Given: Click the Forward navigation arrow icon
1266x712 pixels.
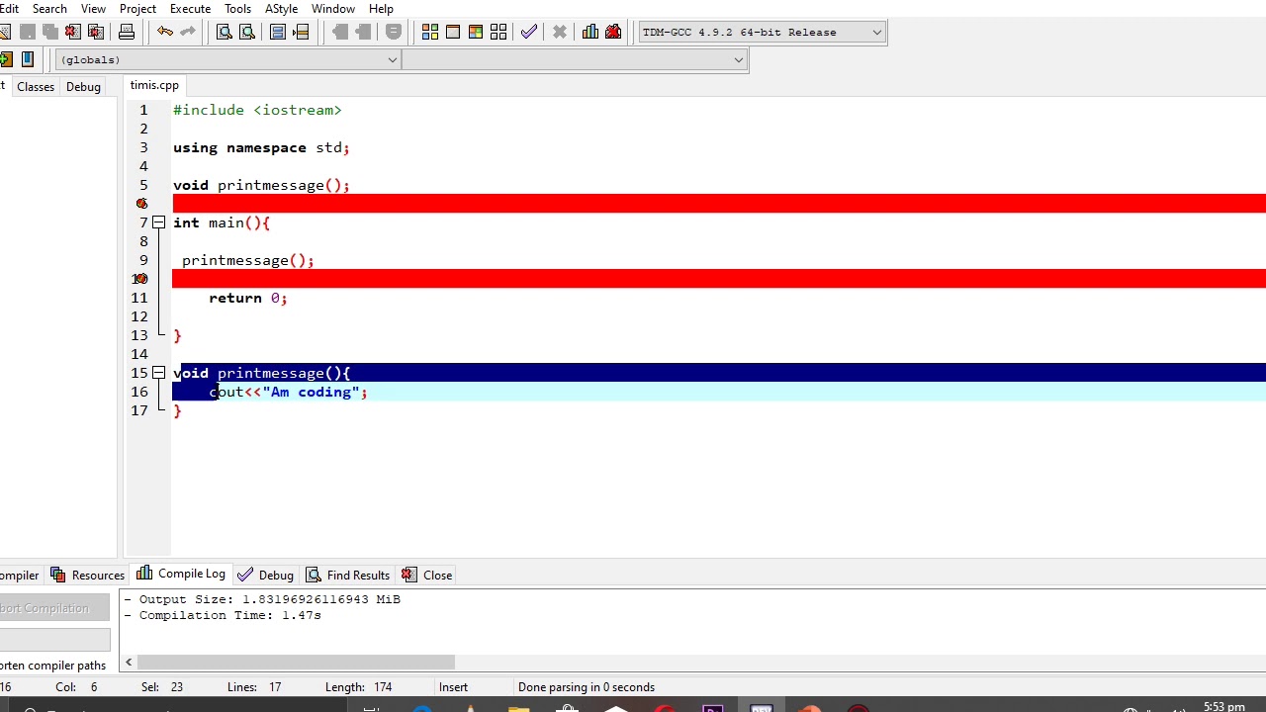Looking at the screenshot, I should tap(362, 32).
